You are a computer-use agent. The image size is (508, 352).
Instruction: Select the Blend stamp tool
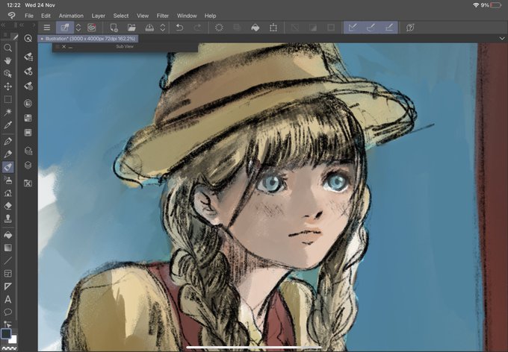pyautogui.click(x=7, y=219)
